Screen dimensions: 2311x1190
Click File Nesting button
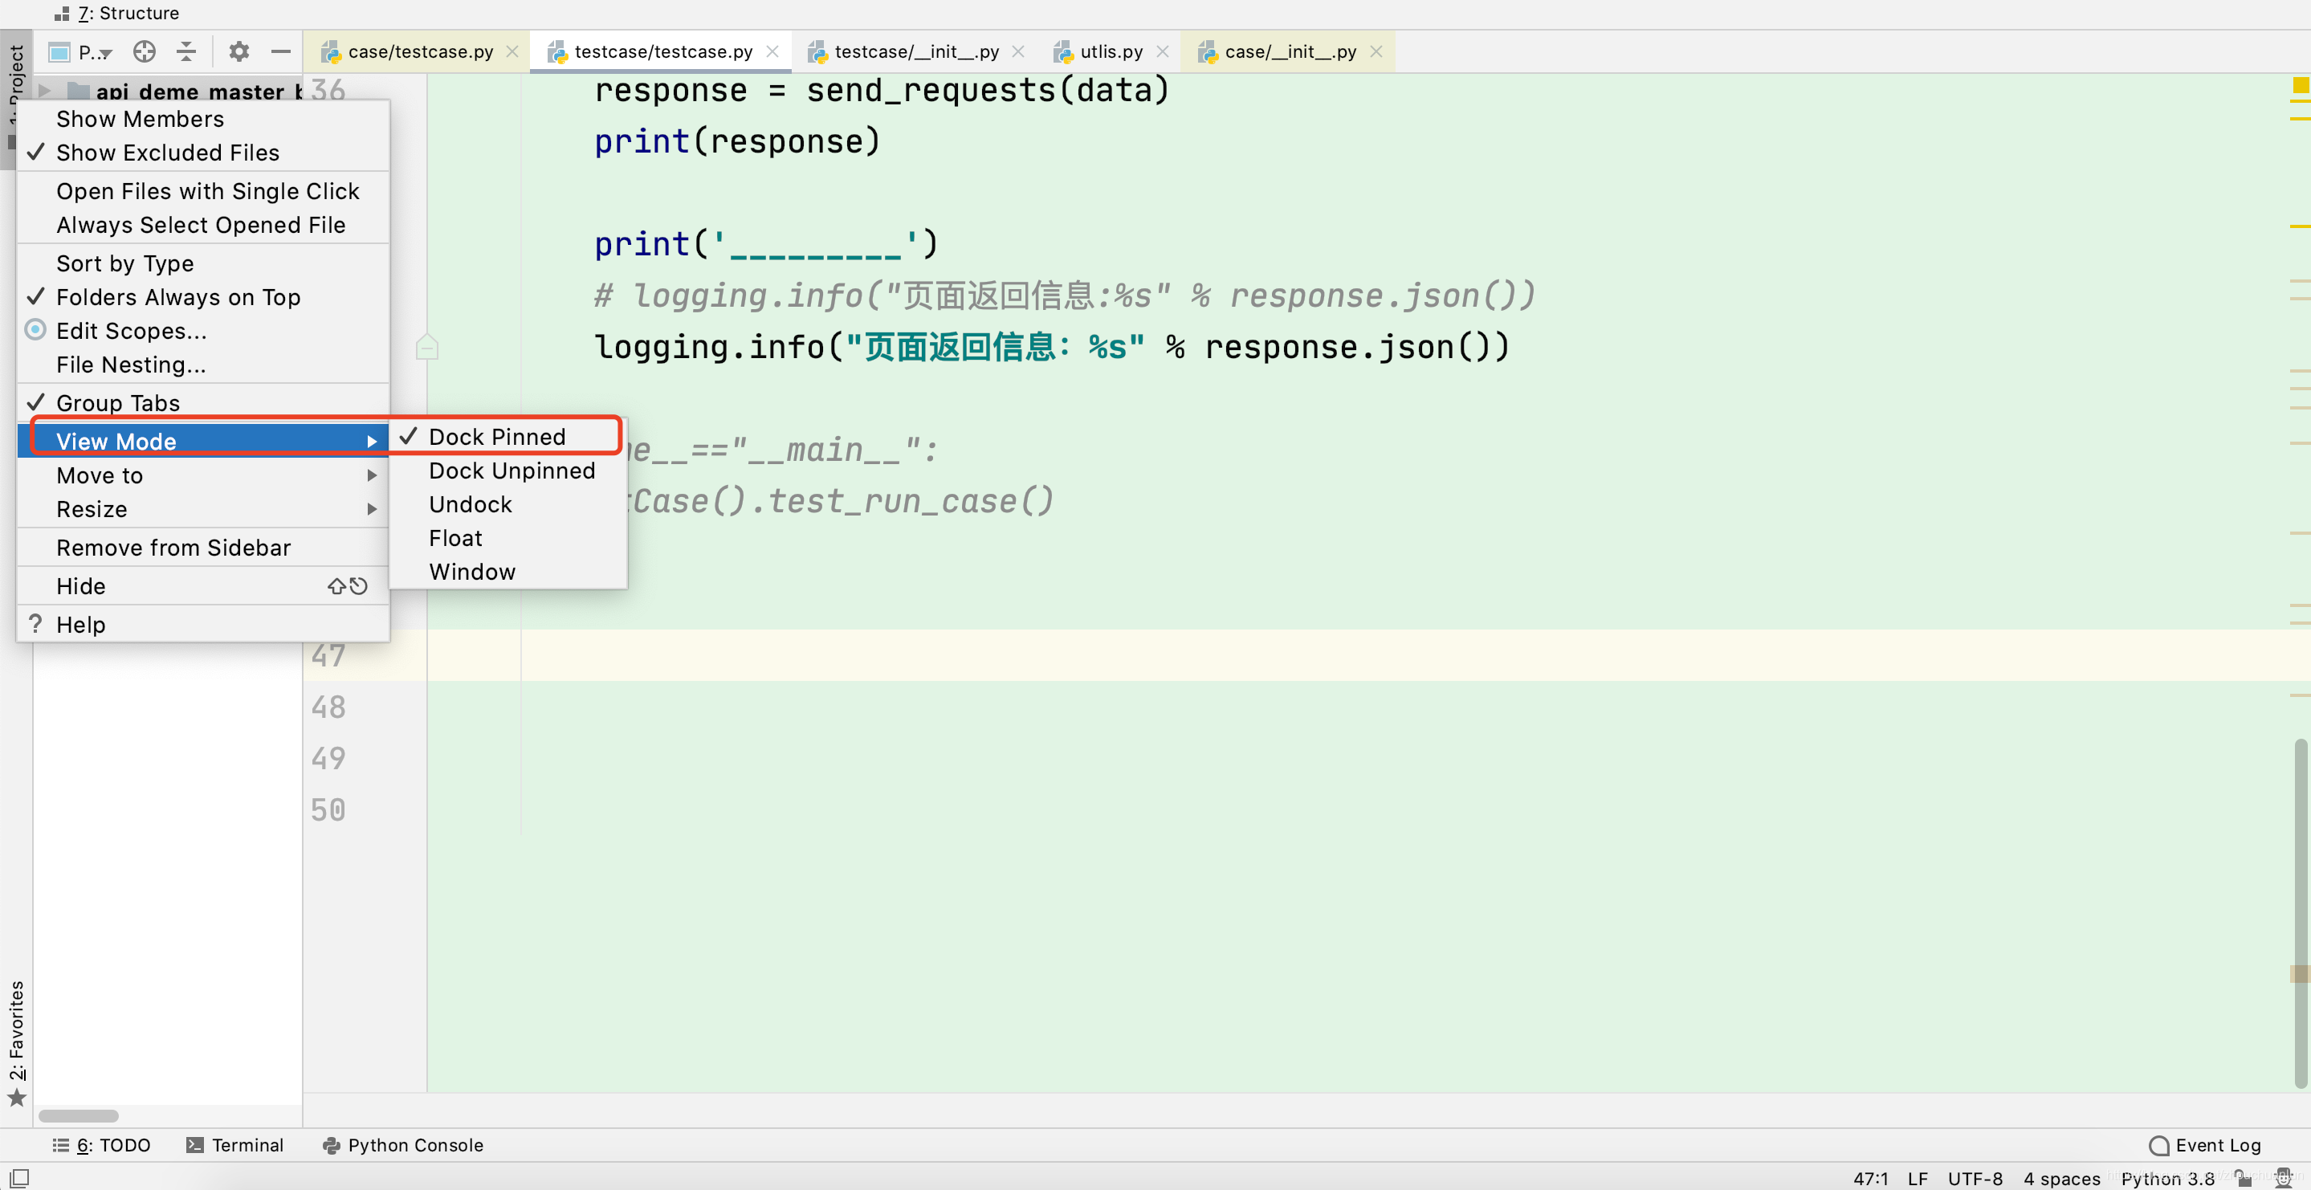(x=131, y=365)
